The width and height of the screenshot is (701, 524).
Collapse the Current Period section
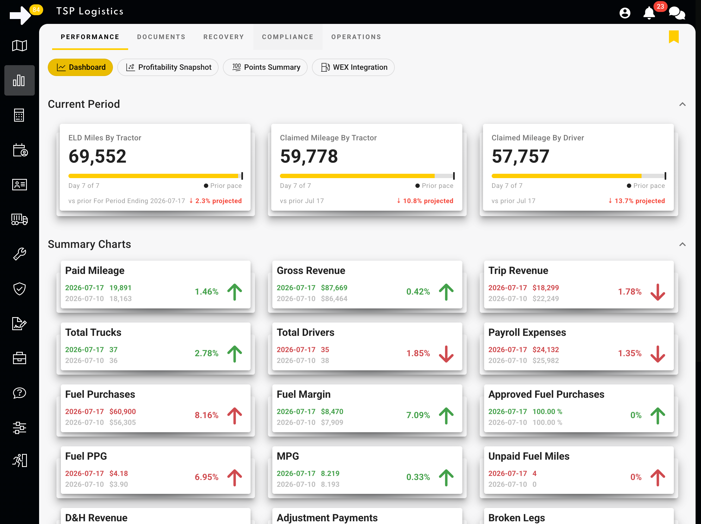click(682, 104)
